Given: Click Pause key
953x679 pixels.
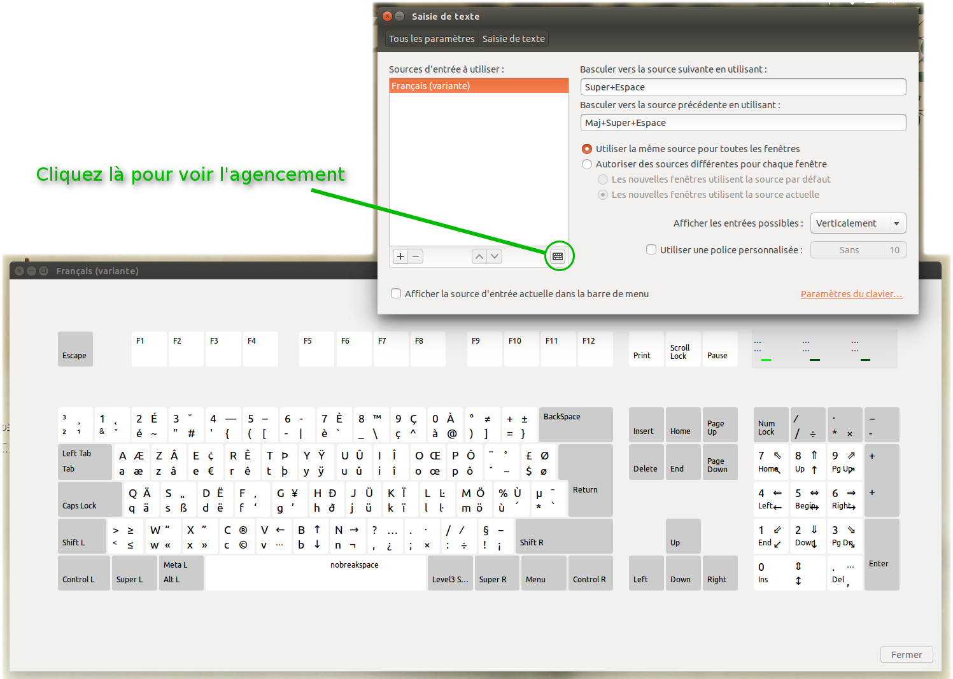Looking at the screenshot, I should [720, 349].
